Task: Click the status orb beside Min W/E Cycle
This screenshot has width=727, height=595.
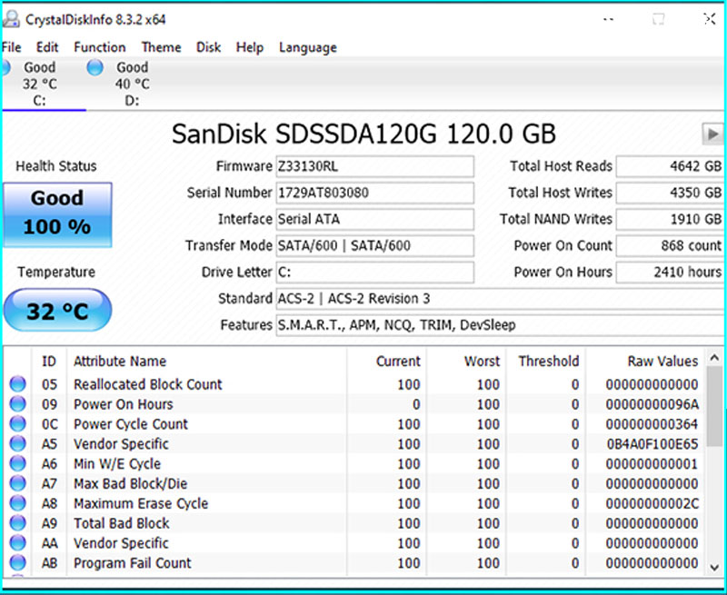Action: click(x=17, y=464)
